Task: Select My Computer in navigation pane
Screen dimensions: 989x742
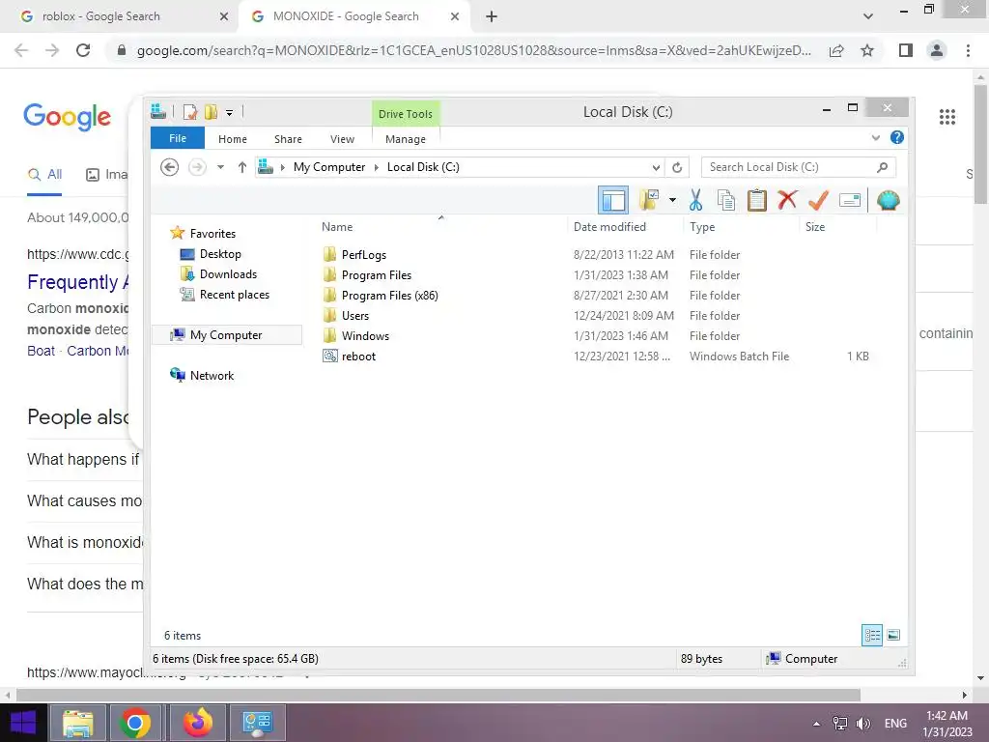Action: 226,335
